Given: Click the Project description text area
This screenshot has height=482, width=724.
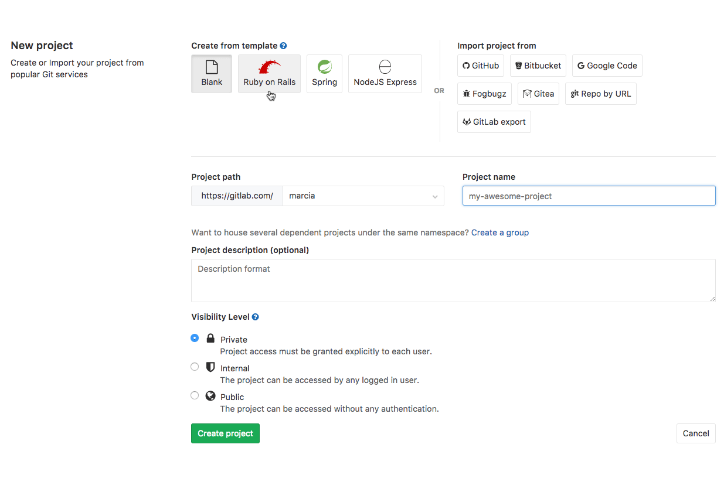Looking at the screenshot, I should 453,281.
